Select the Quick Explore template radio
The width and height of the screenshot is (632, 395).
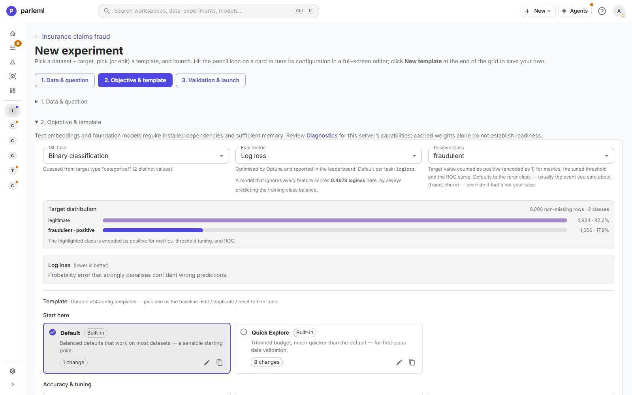244,332
